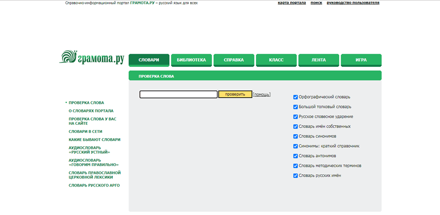Image resolution: width=440 pixels, height=215 pixels.
Task: Click the поиск link at top
Action: [x=316, y=3]
